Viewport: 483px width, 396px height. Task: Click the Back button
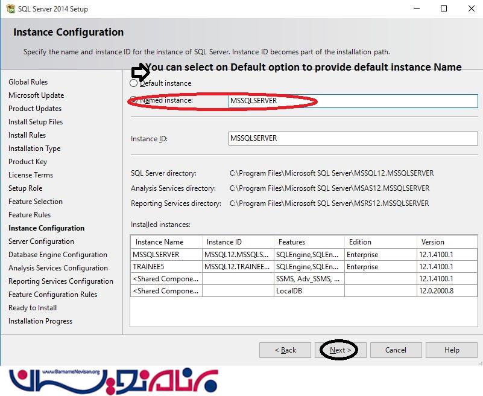tap(285, 350)
